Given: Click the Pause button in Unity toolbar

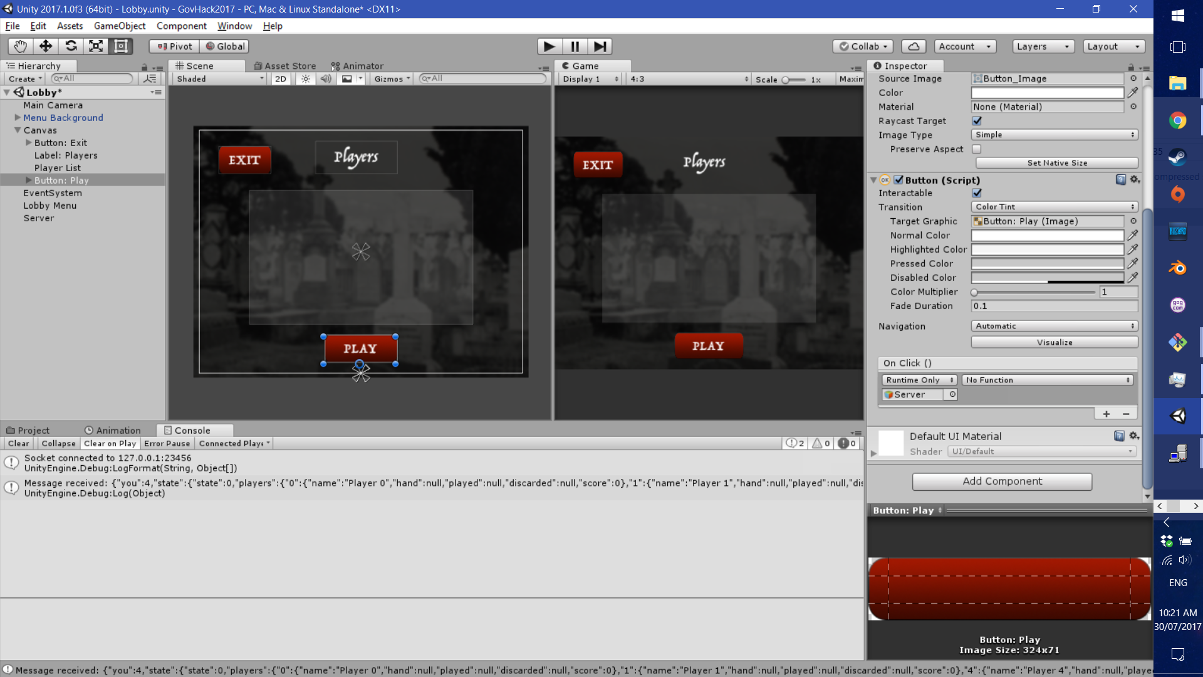Looking at the screenshot, I should pyautogui.click(x=575, y=46).
